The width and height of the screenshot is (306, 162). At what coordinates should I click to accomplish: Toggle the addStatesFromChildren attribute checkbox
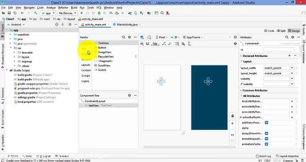coord(267,123)
